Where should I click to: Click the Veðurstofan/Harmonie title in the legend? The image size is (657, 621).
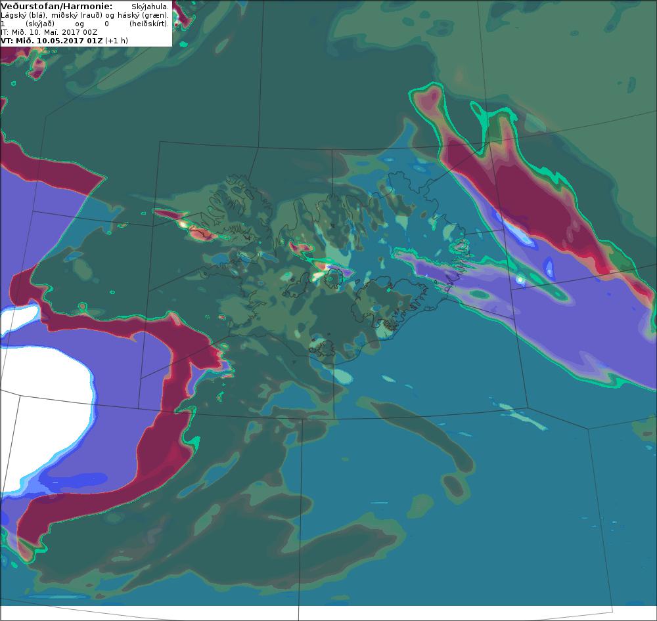57,7
